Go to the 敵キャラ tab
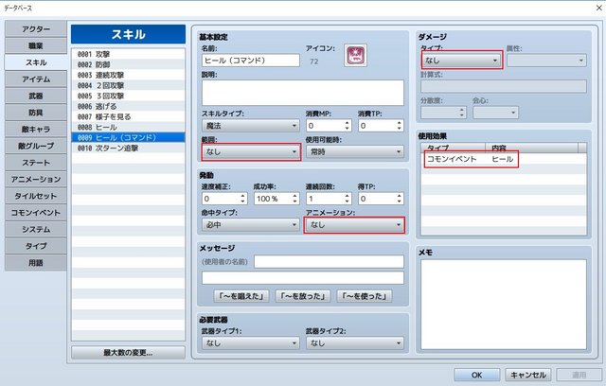This screenshot has height=386, width=606. [x=36, y=129]
